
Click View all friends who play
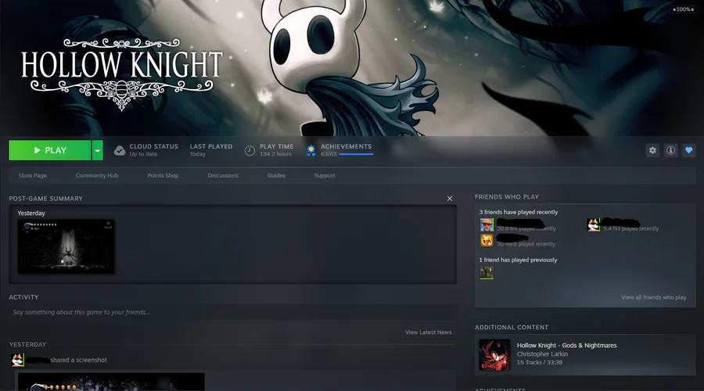pyautogui.click(x=654, y=297)
